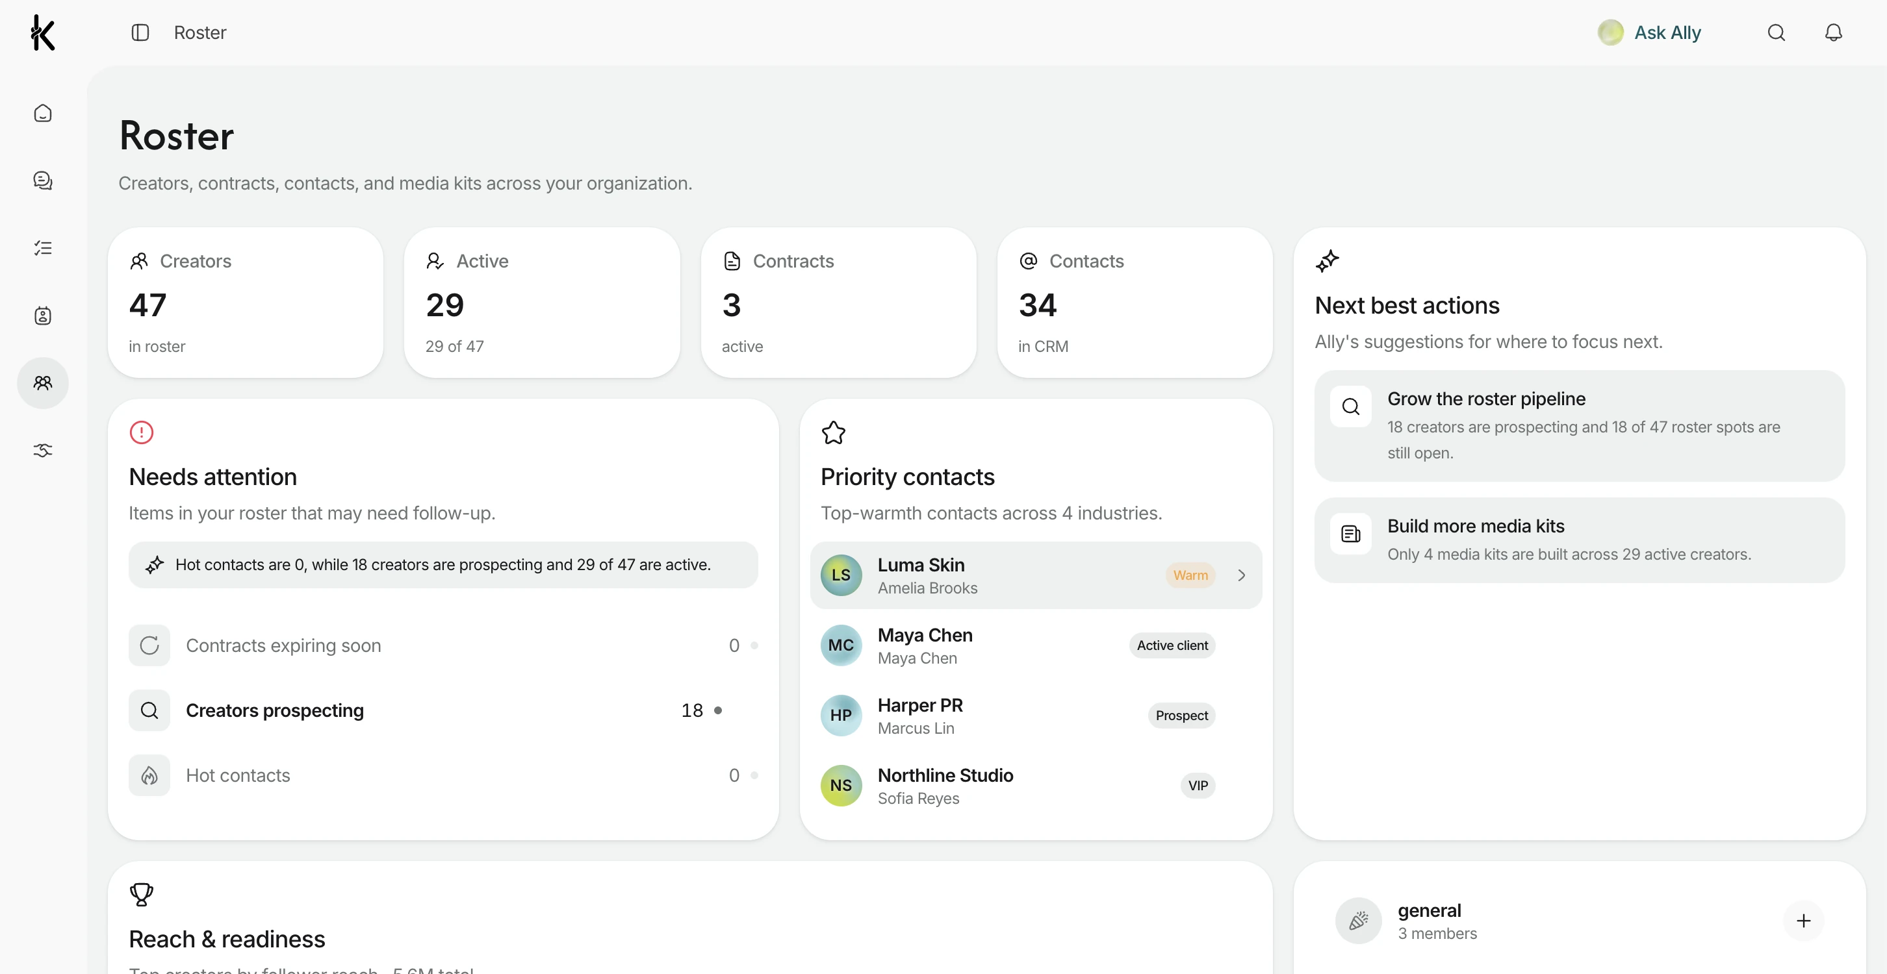Click the VIP badge for Northline Studio

[x=1198, y=786]
